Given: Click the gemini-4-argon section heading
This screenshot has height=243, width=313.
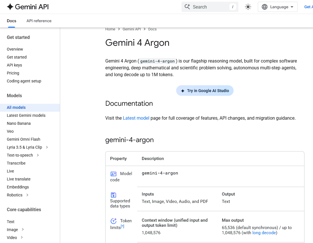Looking at the screenshot, I should coord(129,140).
